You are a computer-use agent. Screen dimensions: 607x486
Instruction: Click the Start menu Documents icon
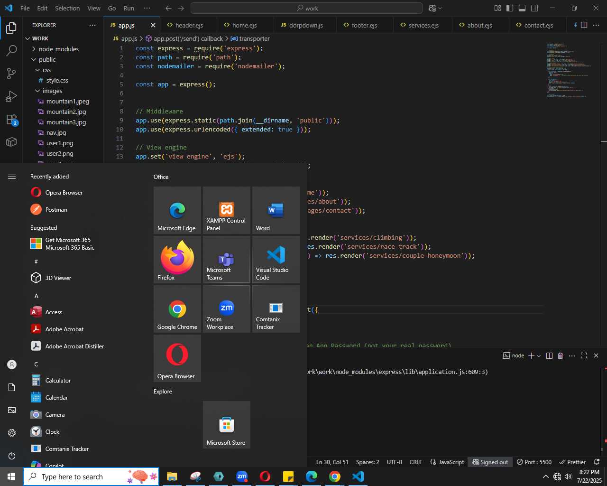pos(12,387)
